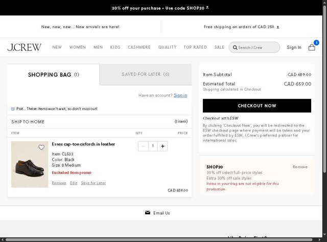The width and height of the screenshot is (327, 242).
Task: Click the search magnifier icon
Action: point(235,48)
